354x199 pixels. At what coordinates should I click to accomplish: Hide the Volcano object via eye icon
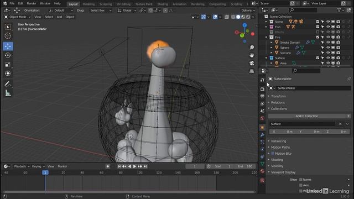[x=328, y=53]
